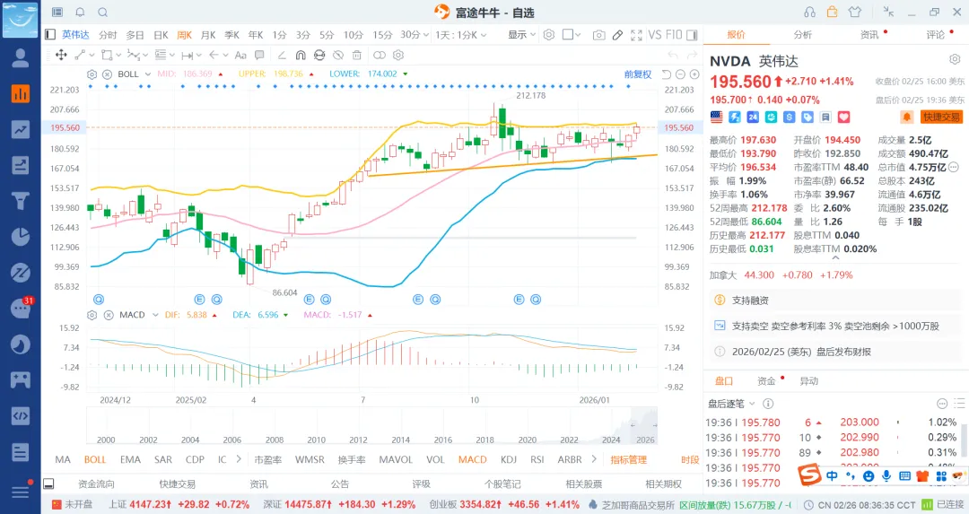Open 资金流向 bottom panel

click(x=96, y=484)
